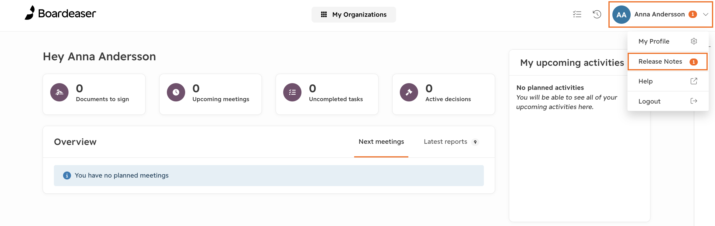Open the Uncompleted tasks card
The width and height of the screenshot is (715, 226).
[327, 94]
